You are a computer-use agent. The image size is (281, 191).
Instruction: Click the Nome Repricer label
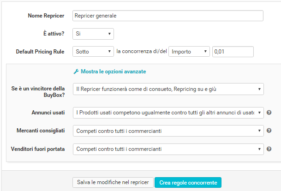point(47,16)
